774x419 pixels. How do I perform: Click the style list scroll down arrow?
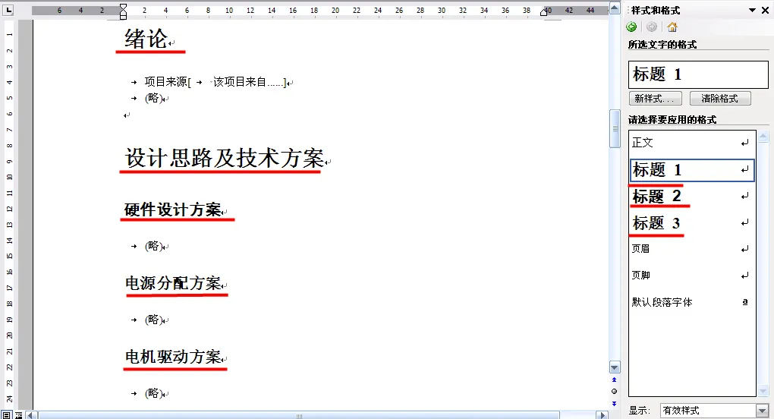(763, 391)
